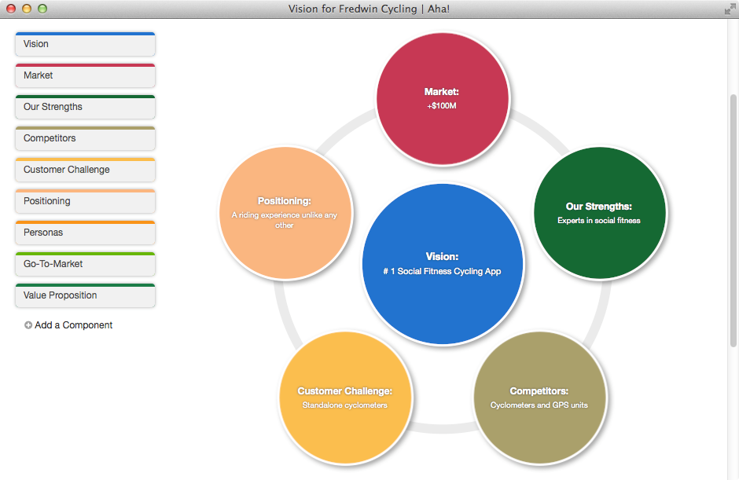Select the Competitors circle in the diagram
Viewport: 739px width, 480px height.
point(540,398)
